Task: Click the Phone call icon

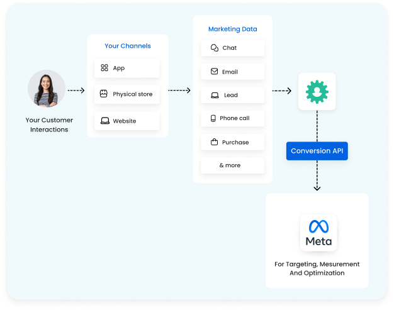Action: pyautogui.click(x=213, y=118)
